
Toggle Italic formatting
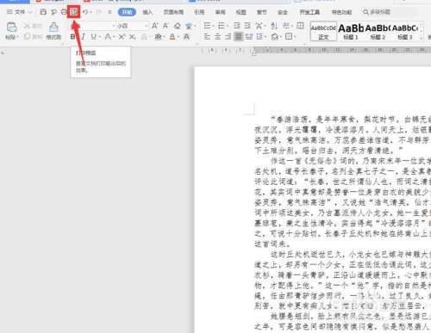pyautogui.click(x=83, y=37)
